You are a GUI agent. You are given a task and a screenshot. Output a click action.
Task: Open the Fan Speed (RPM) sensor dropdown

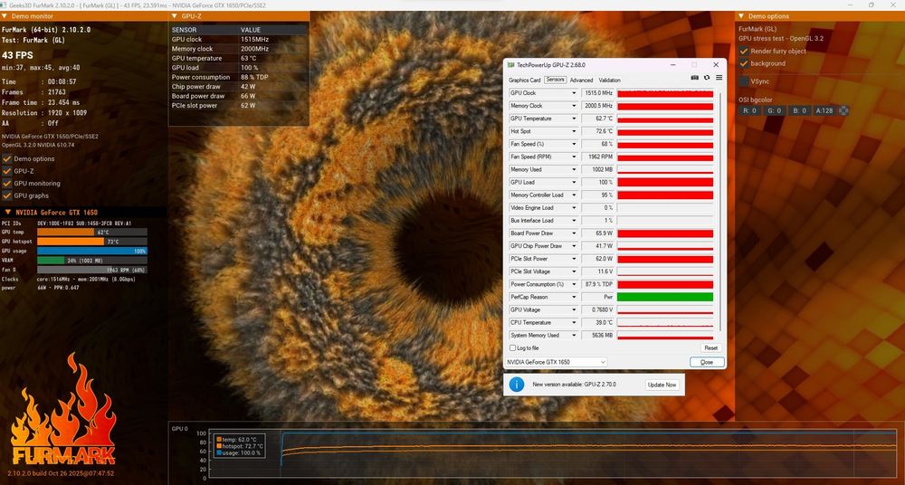click(x=574, y=157)
